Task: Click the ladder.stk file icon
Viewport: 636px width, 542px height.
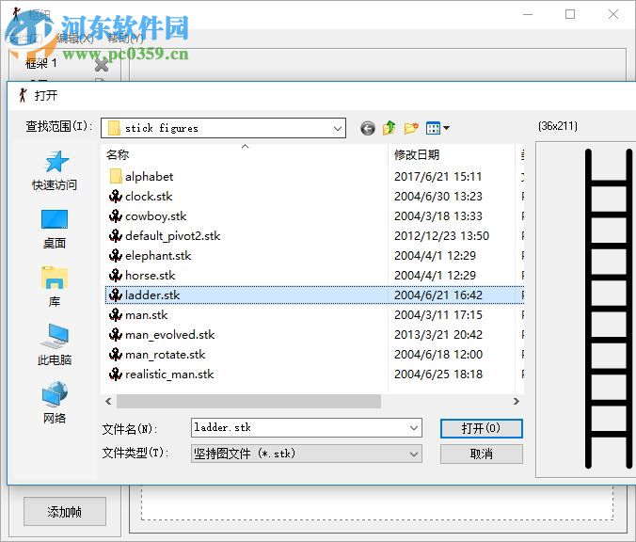Action: click(x=116, y=295)
